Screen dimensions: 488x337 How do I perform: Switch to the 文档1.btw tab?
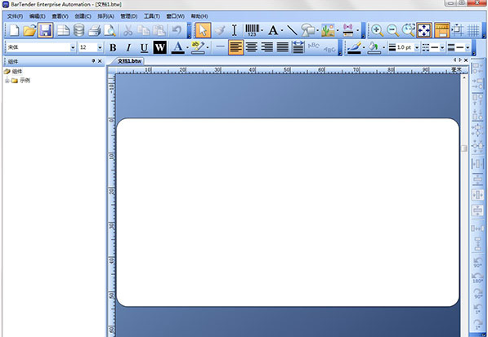129,61
